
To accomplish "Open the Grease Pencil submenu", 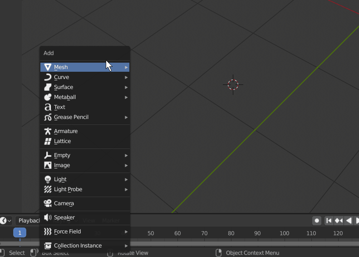I will (85, 117).
